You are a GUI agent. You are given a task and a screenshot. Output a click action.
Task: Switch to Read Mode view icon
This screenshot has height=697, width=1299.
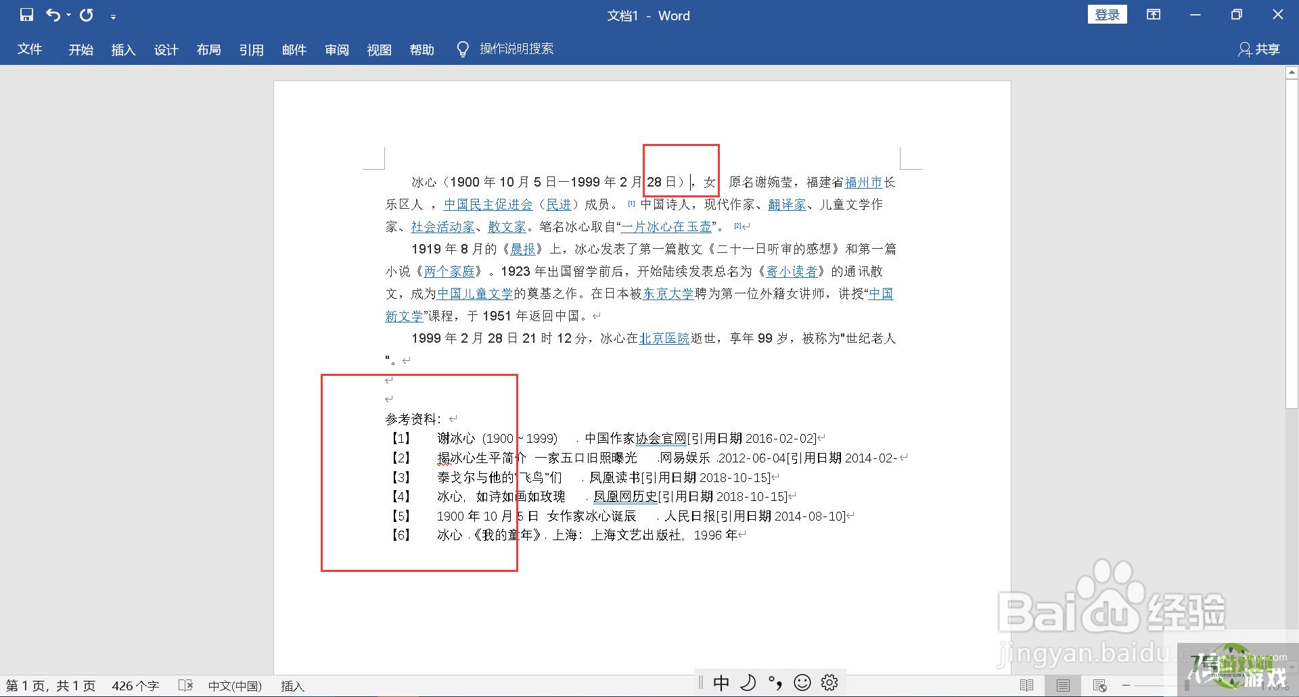1026,686
